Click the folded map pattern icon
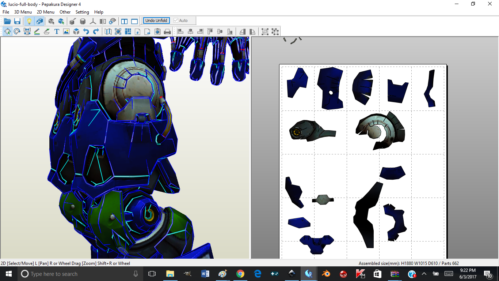The width and height of the screenshot is (499, 281). click(108, 31)
